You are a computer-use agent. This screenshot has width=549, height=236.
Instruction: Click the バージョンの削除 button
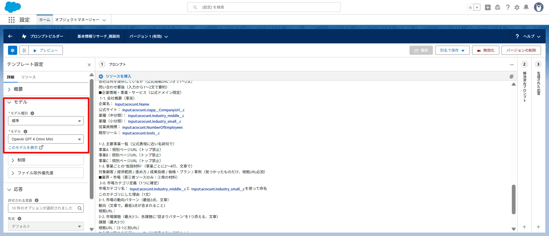click(x=521, y=50)
